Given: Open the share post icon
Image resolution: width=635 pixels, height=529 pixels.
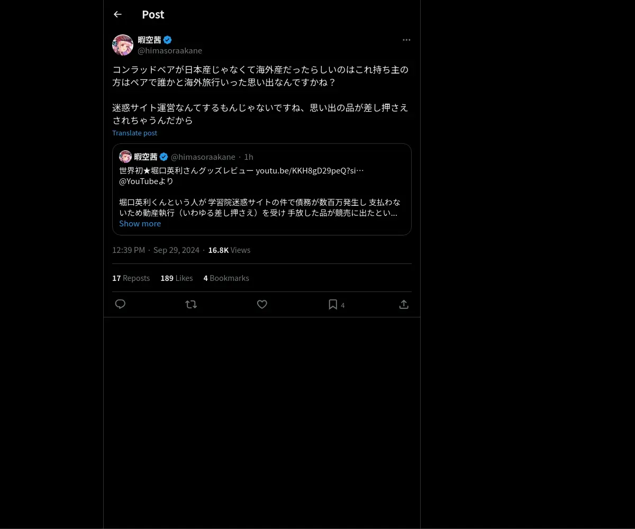Looking at the screenshot, I should 404,304.
